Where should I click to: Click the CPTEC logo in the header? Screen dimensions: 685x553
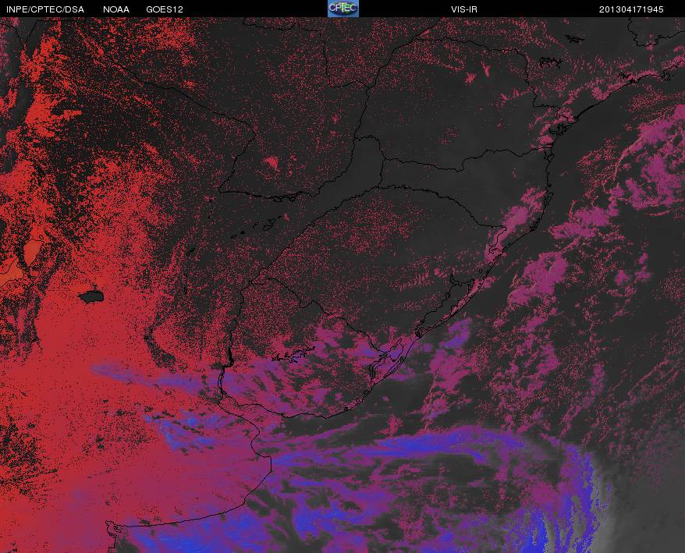(x=343, y=9)
